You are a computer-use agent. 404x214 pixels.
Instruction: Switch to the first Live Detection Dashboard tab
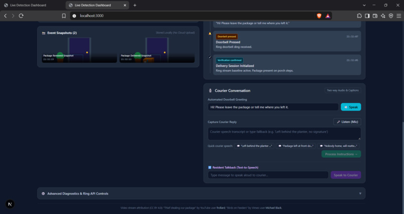point(28,5)
